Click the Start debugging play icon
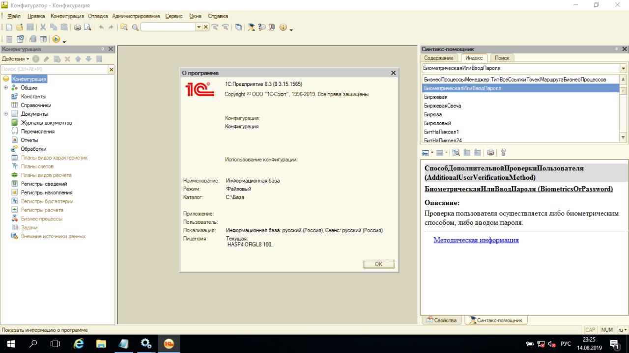The width and height of the screenshot is (629, 353). tap(56, 39)
